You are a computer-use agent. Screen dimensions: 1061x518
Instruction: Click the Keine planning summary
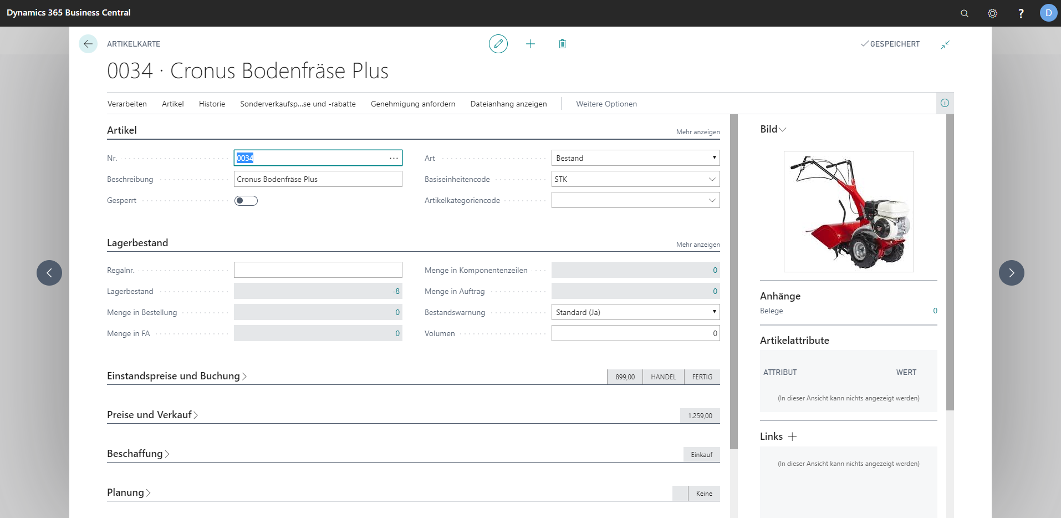click(704, 494)
